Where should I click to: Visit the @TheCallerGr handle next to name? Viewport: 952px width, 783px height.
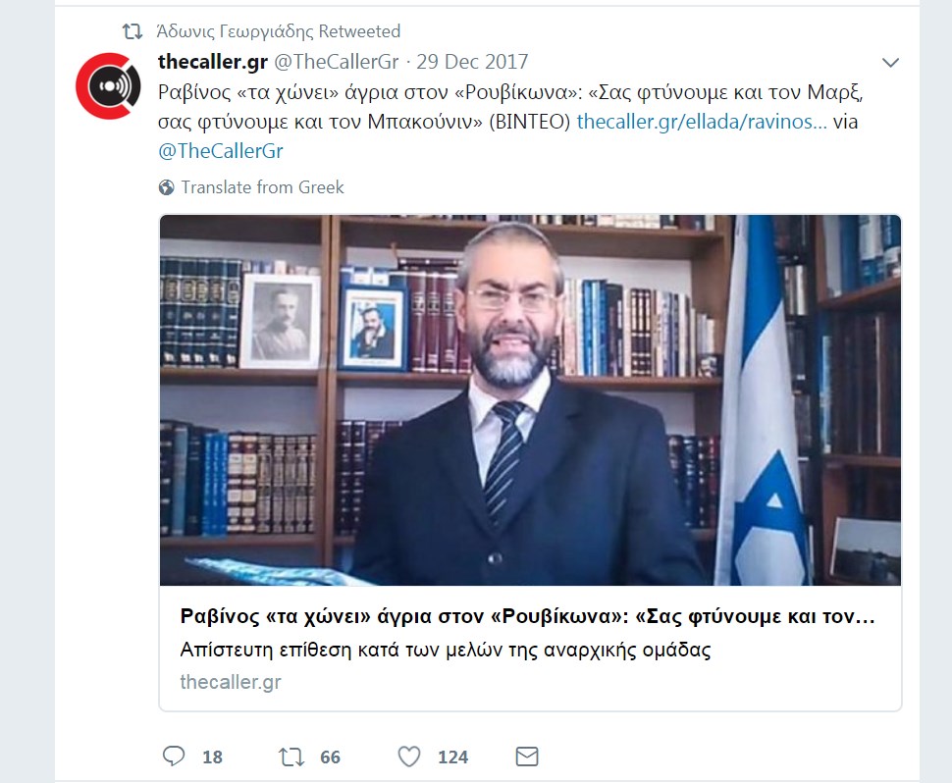pyautogui.click(x=337, y=62)
